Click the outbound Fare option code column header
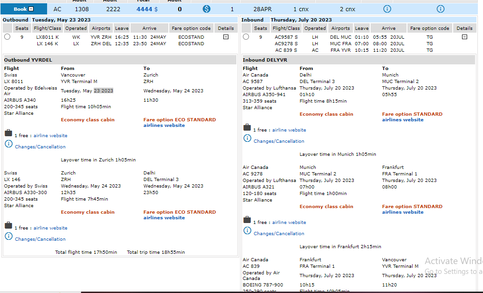This screenshot has height=293, width=483. (191, 28)
